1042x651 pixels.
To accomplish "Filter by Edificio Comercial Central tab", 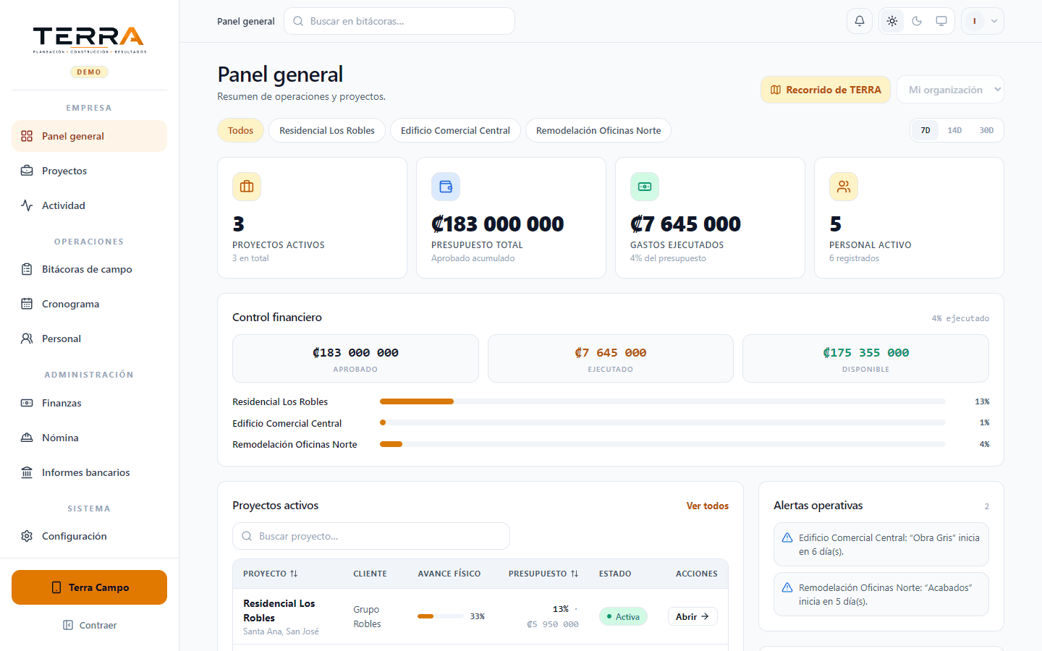I will [x=455, y=130].
